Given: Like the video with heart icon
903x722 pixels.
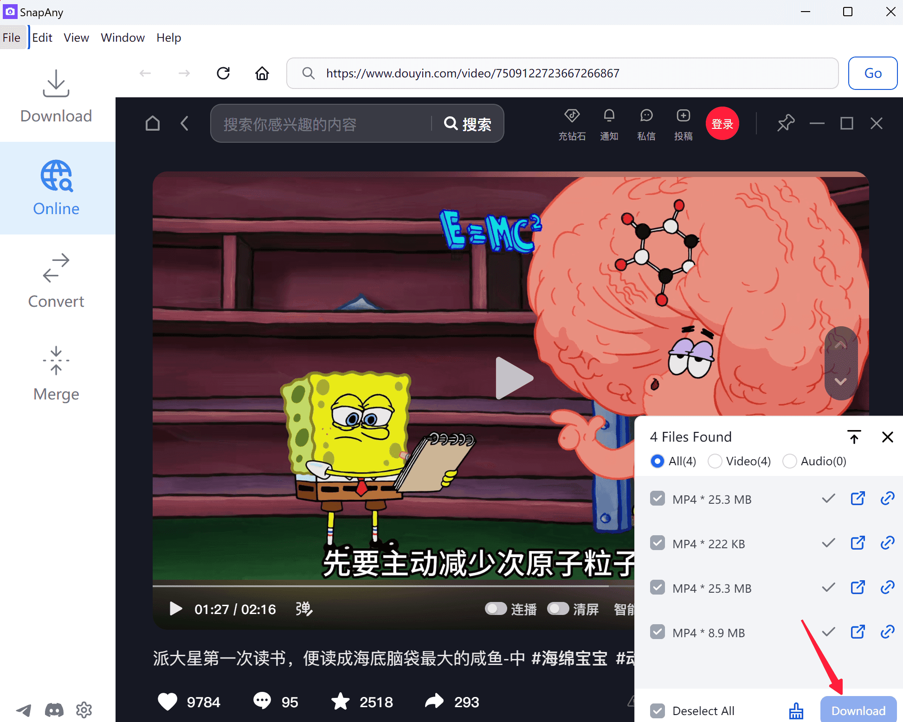Looking at the screenshot, I should click(168, 702).
